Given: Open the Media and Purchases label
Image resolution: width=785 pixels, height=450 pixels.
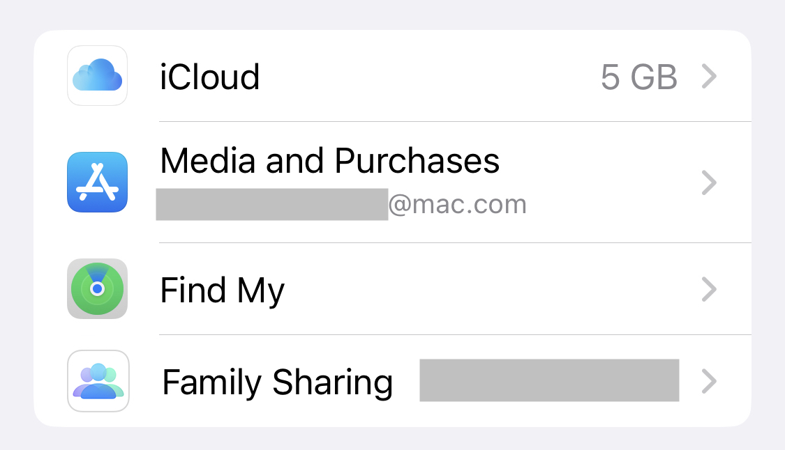Looking at the screenshot, I should 330,161.
